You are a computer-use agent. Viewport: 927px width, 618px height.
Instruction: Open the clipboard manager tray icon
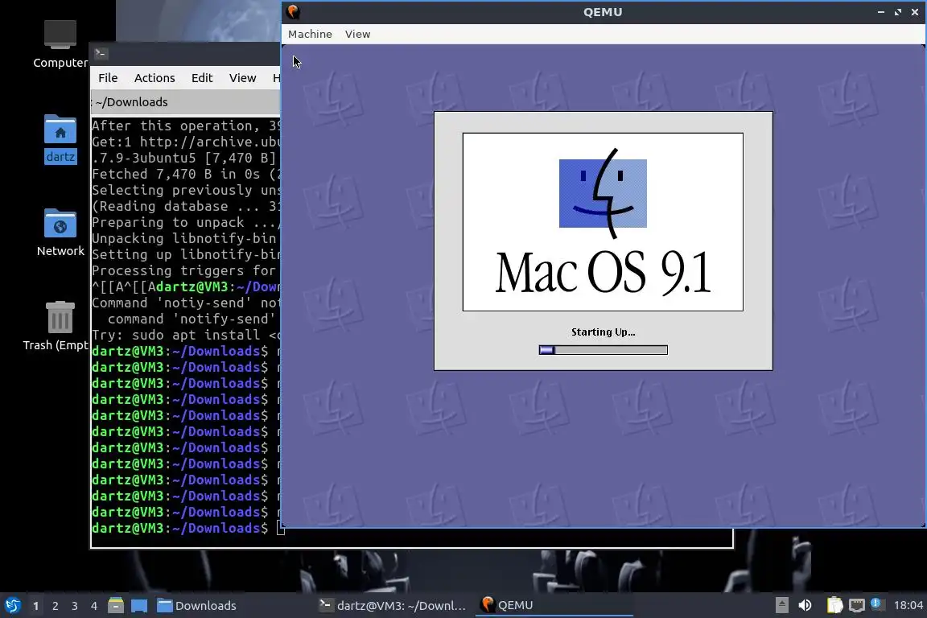coord(834,605)
